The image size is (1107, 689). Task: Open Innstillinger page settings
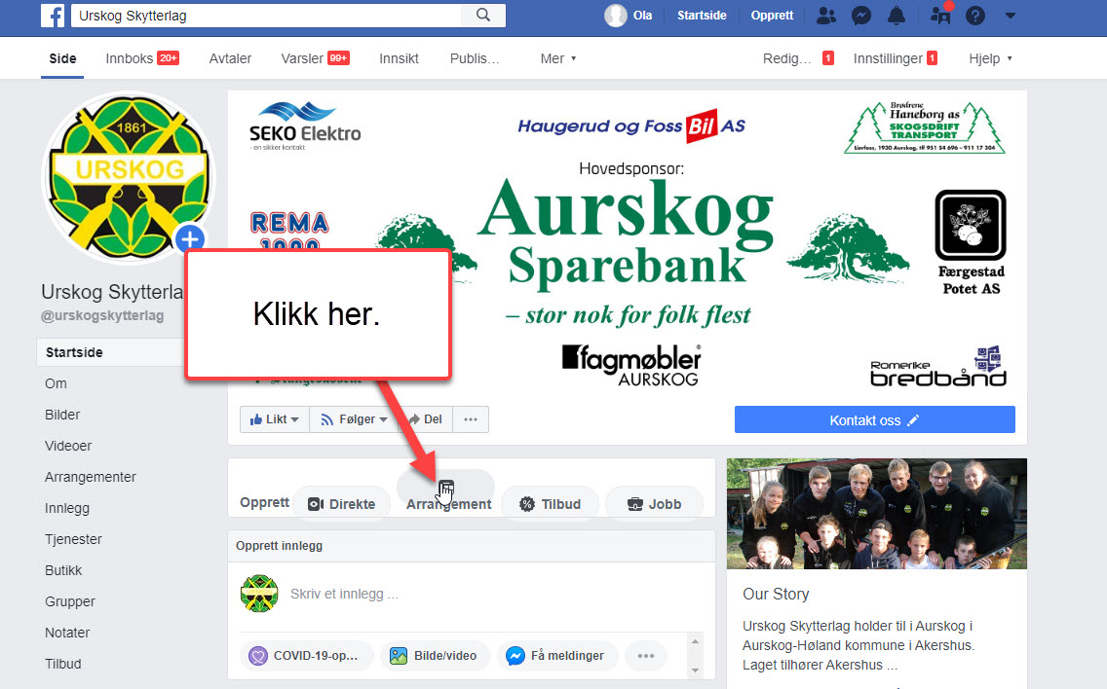coord(896,58)
